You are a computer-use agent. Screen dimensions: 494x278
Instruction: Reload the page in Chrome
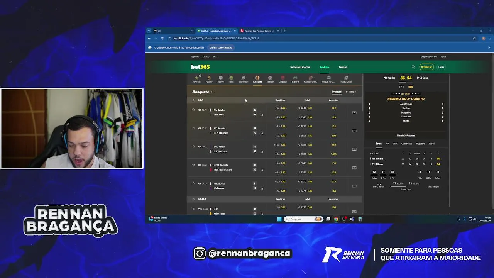coord(162,38)
